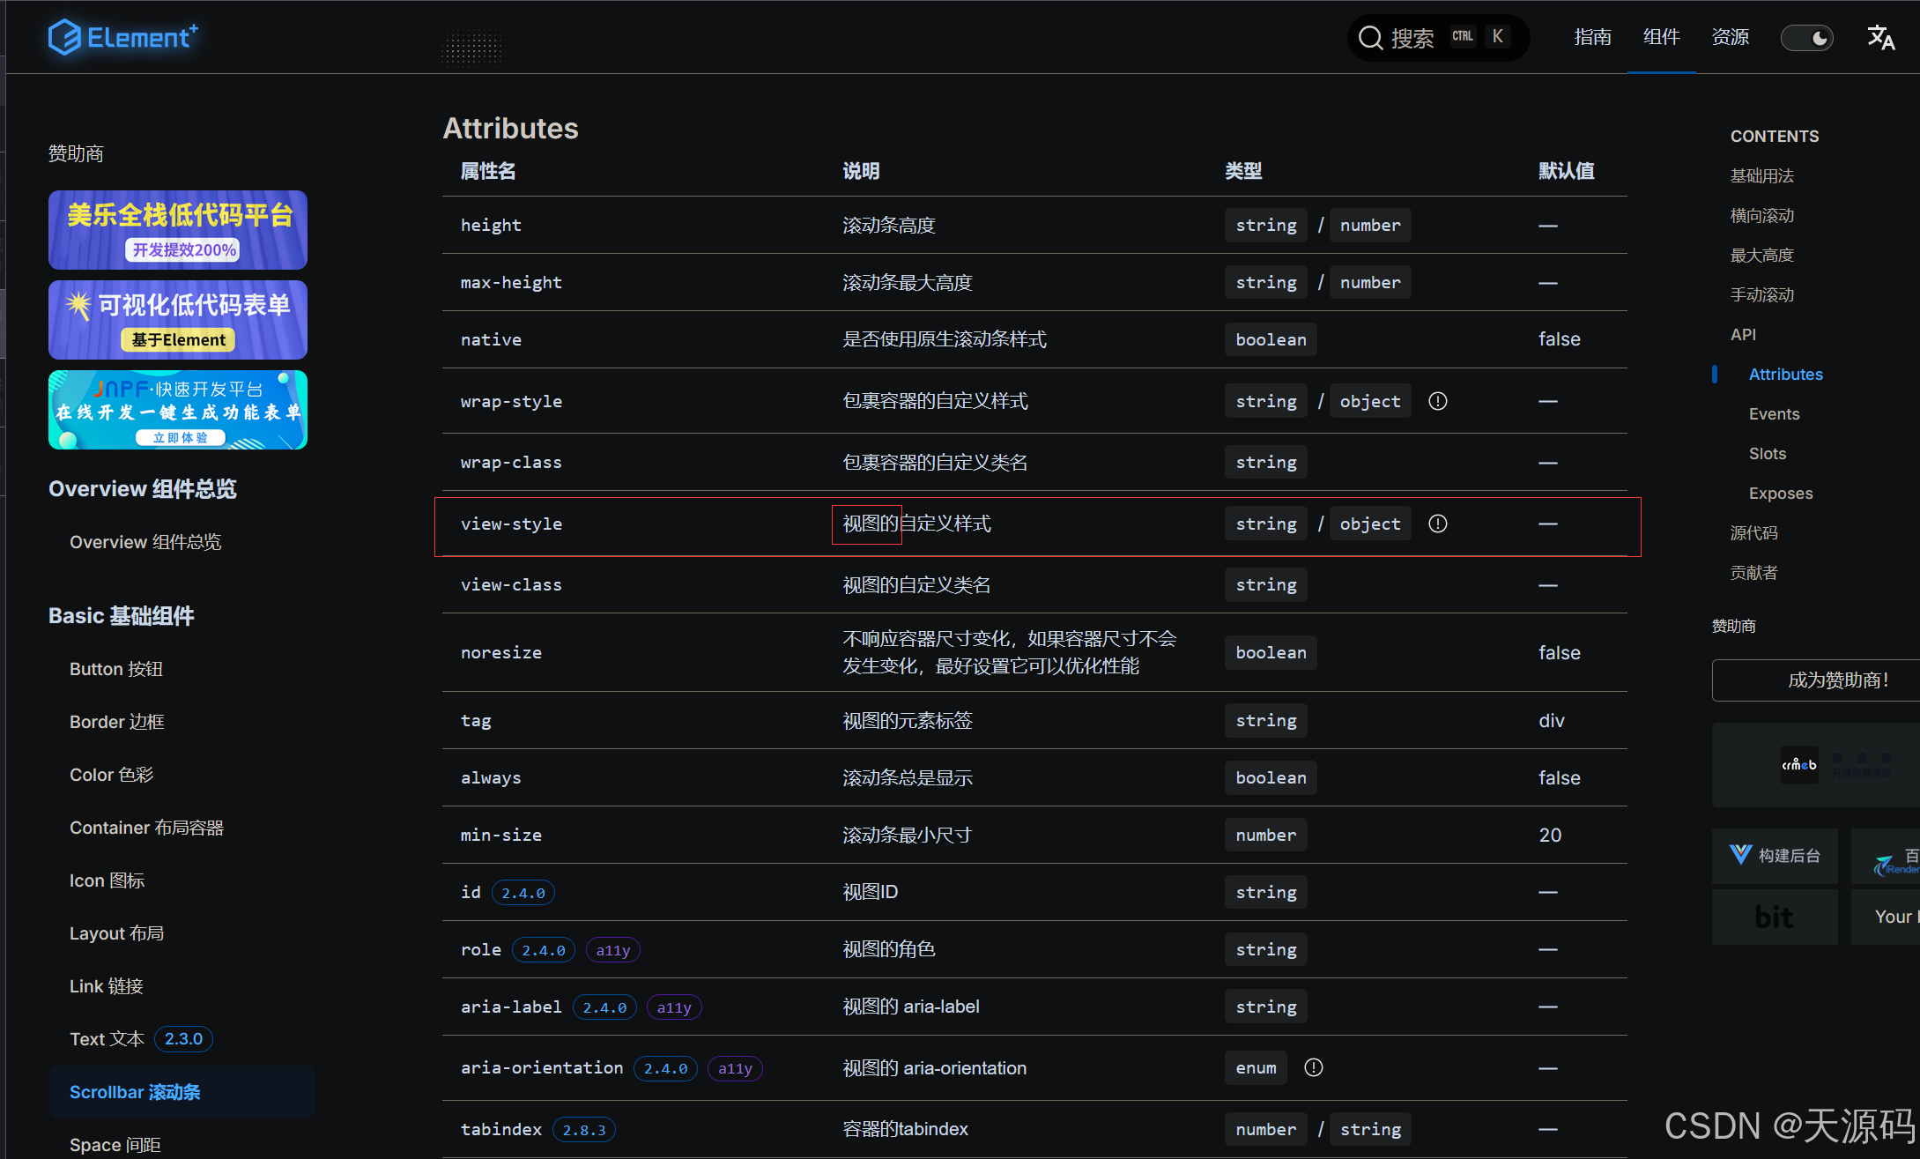The image size is (1920, 1159).
Task: Click the a11y badge next to role
Action: tap(612, 949)
